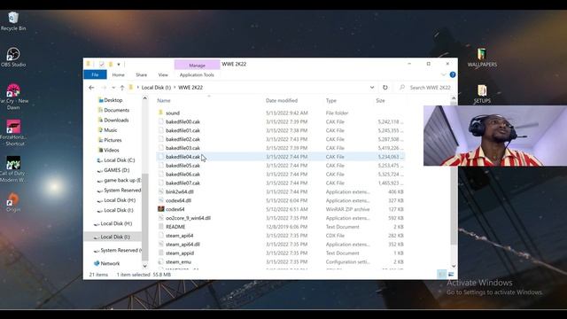This screenshot has height=319, width=567.
Task: Launch OBS Studio from the desktop
Action: click(13, 57)
